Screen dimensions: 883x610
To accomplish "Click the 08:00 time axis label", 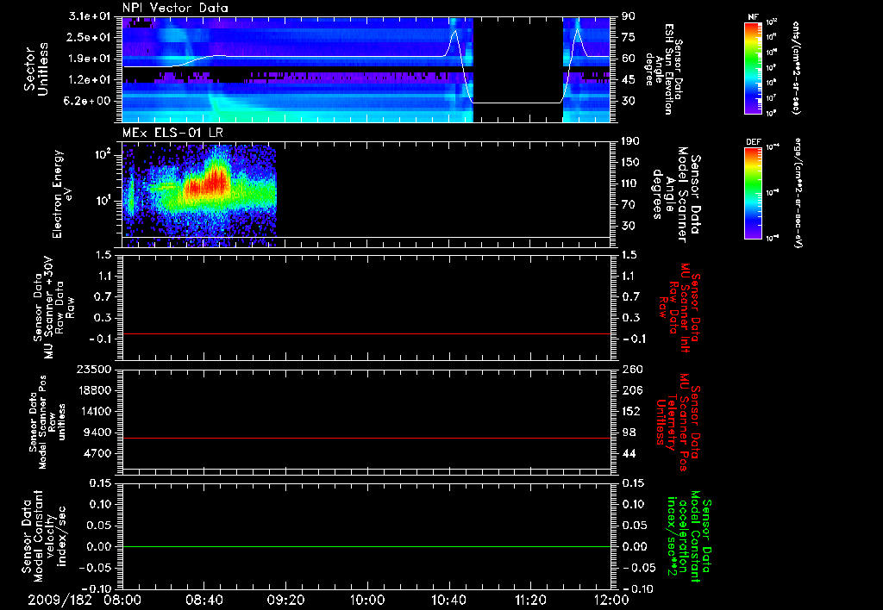I will tap(122, 600).
